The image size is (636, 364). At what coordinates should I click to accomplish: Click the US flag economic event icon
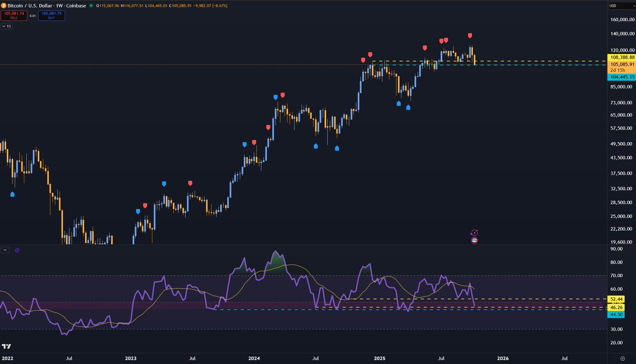click(x=474, y=240)
